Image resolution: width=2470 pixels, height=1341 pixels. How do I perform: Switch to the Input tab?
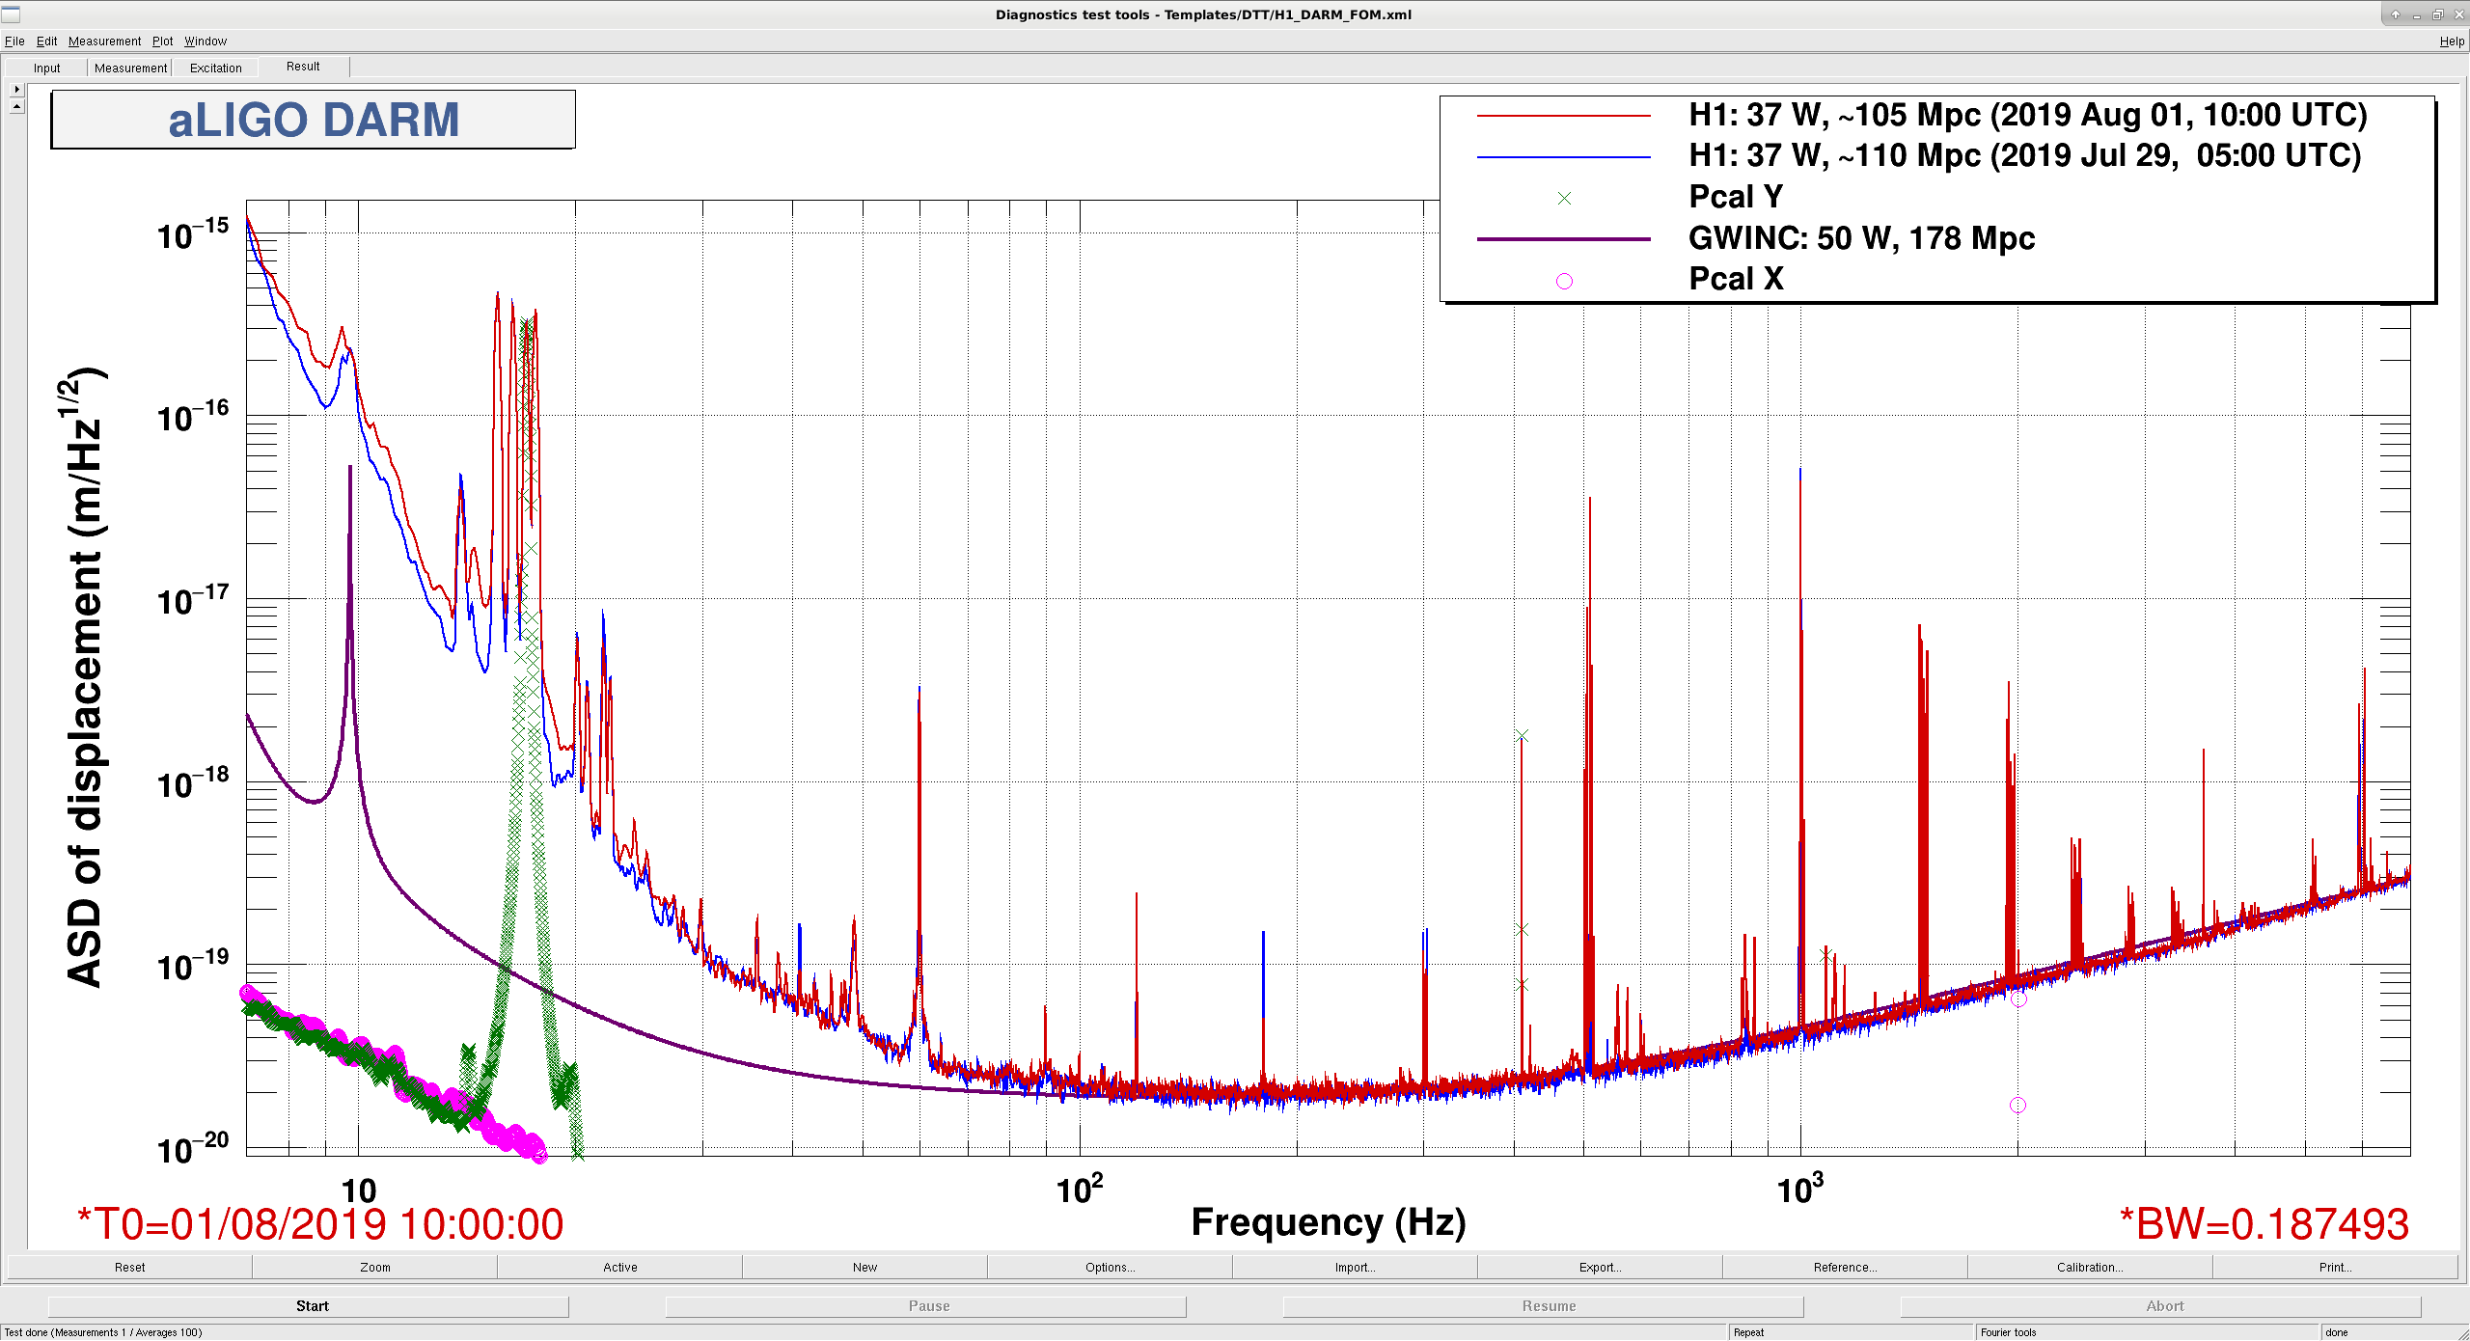pos(46,68)
